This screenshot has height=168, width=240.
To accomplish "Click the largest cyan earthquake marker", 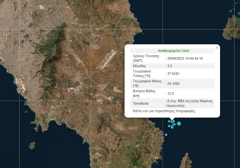I will coord(179,124).
